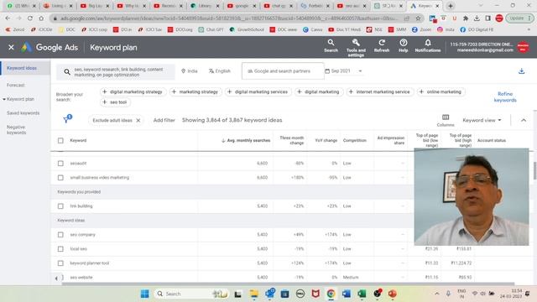Close the keyword plan with the X icon
The height and width of the screenshot is (302, 537).
pyautogui.click(x=11, y=47)
